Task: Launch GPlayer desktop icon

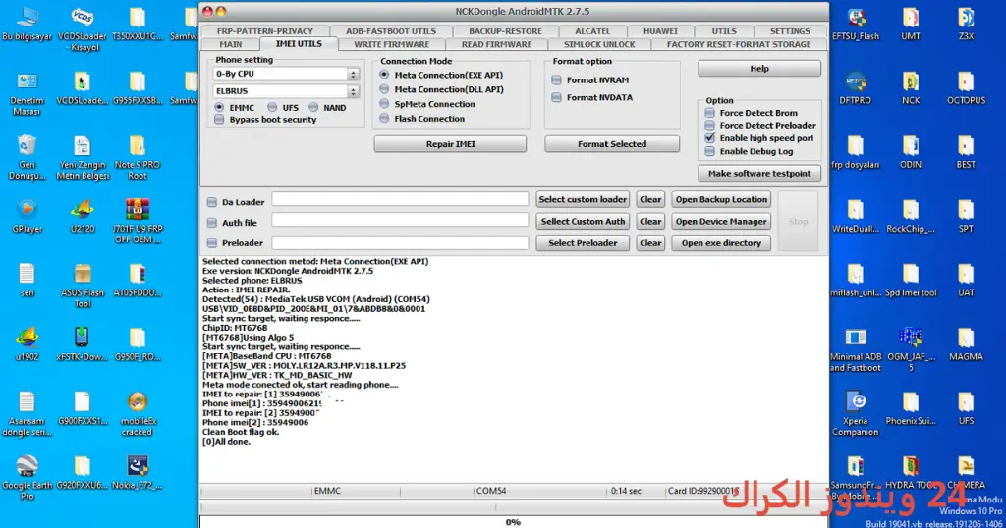Action: point(27,216)
